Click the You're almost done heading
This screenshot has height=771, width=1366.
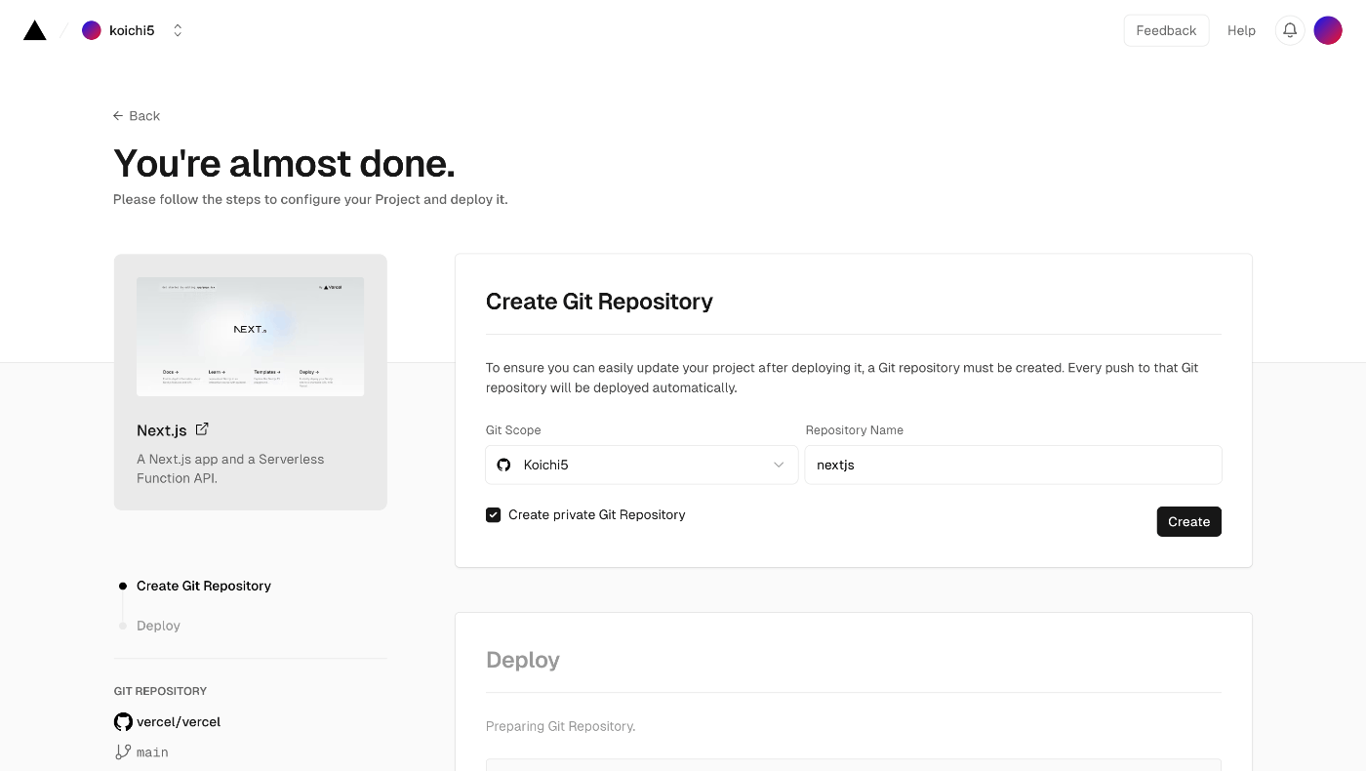click(284, 163)
